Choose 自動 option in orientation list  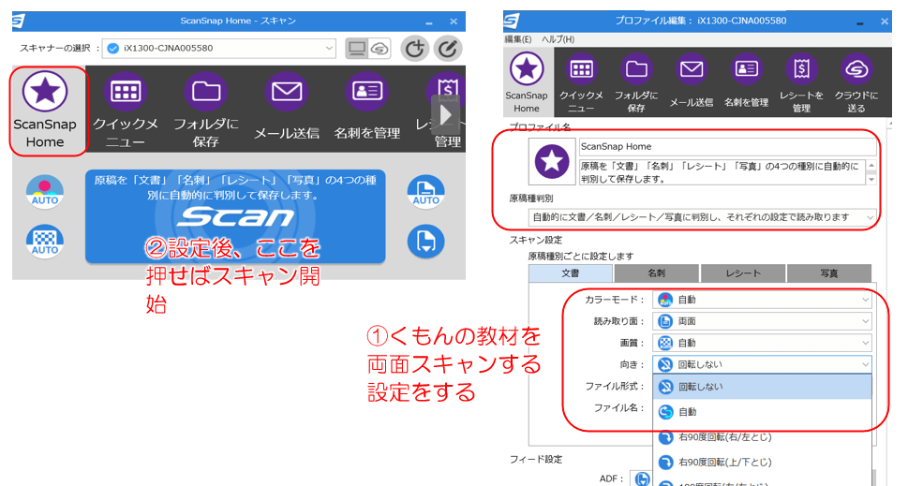(762, 412)
